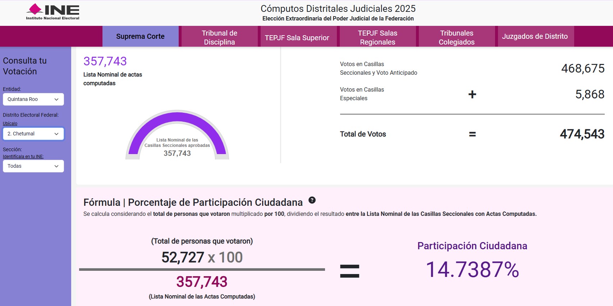Image resolution: width=613 pixels, height=306 pixels.
Task: Click the equals sign beside Total de Votos
Action: click(x=472, y=134)
